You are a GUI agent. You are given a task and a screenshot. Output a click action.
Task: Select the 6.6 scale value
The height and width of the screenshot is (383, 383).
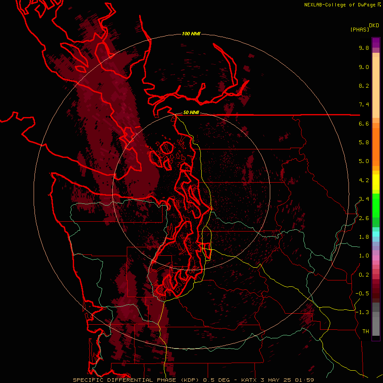[364, 123]
